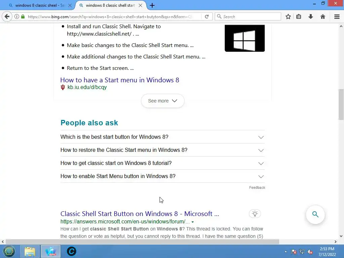Viewport: 344px width, 258px height.
Task: Click 'Install and run Classic Shell' bullet text
Action: click(x=114, y=30)
